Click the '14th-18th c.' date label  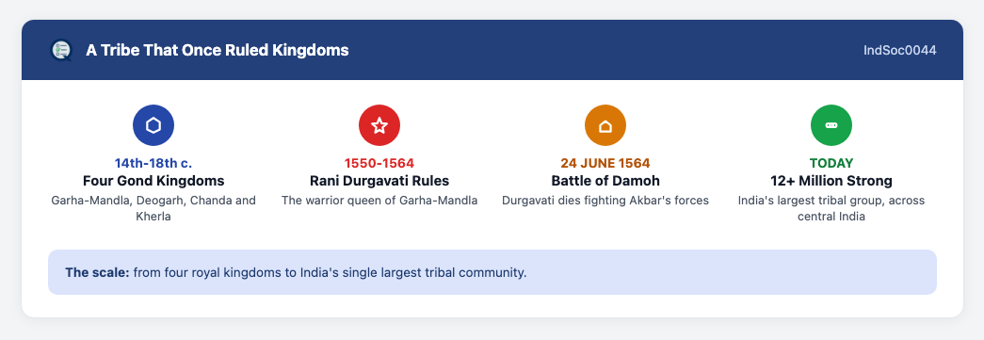coord(153,163)
